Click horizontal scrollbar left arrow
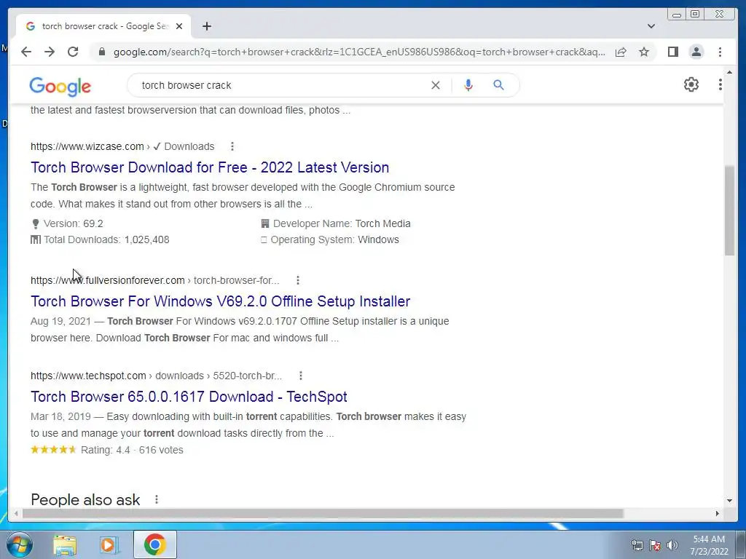746x559 pixels. [x=16, y=513]
